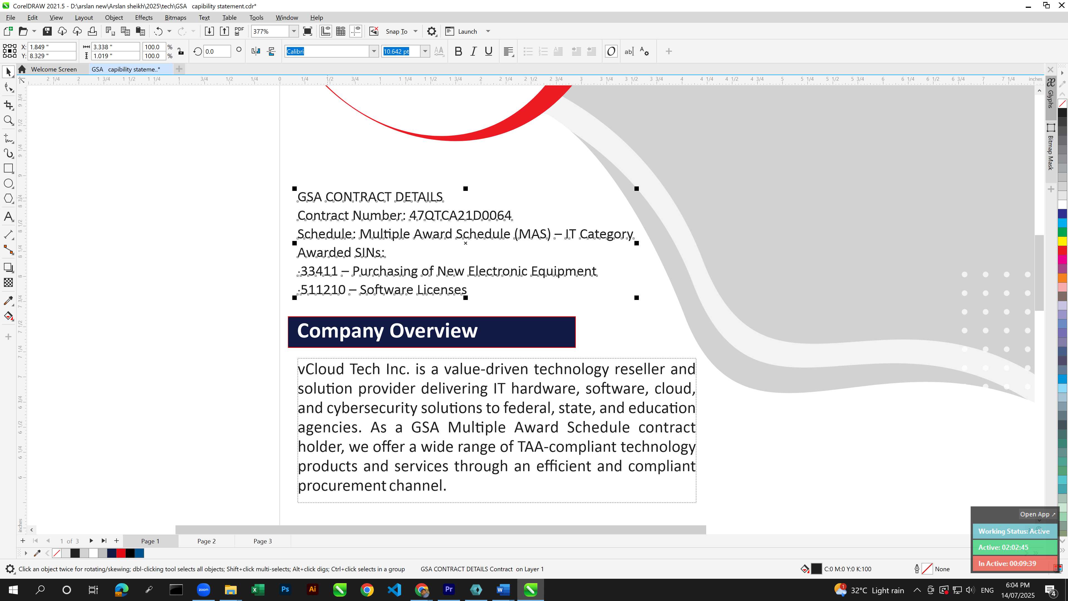Open the Bitmaps menu
The width and height of the screenshot is (1068, 601).
[175, 18]
